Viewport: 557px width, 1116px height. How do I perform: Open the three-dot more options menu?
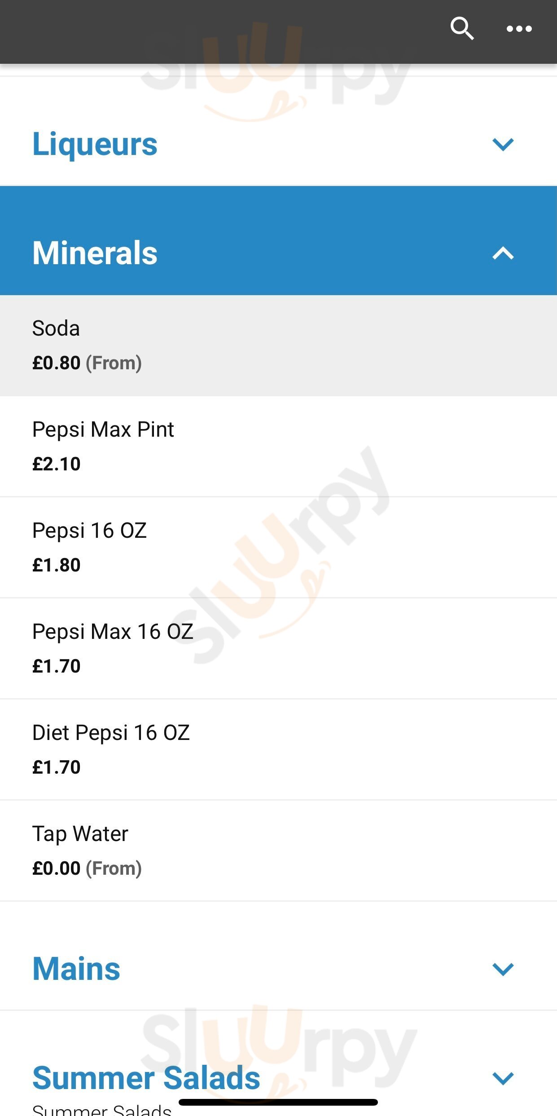[519, 29]
